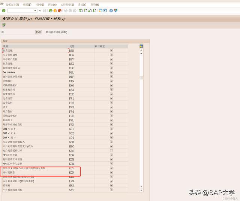Viewport: 240px width, 201px height.
Task: Open the 编辑(E) menu
Action: pyautogui.click(x=27, y=4)
